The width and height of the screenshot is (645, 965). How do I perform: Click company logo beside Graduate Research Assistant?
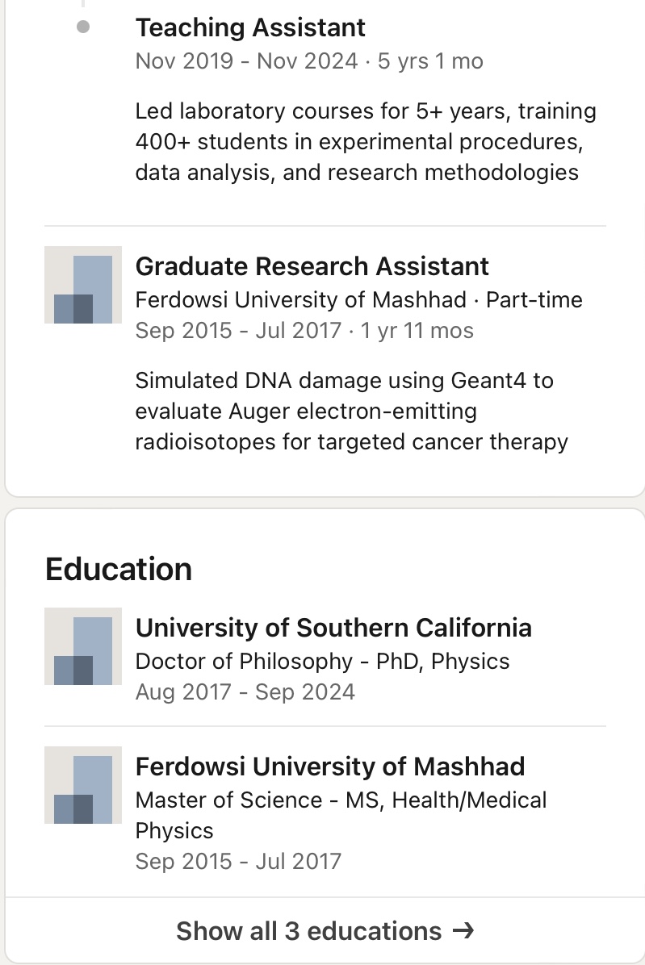coord(83,285)
